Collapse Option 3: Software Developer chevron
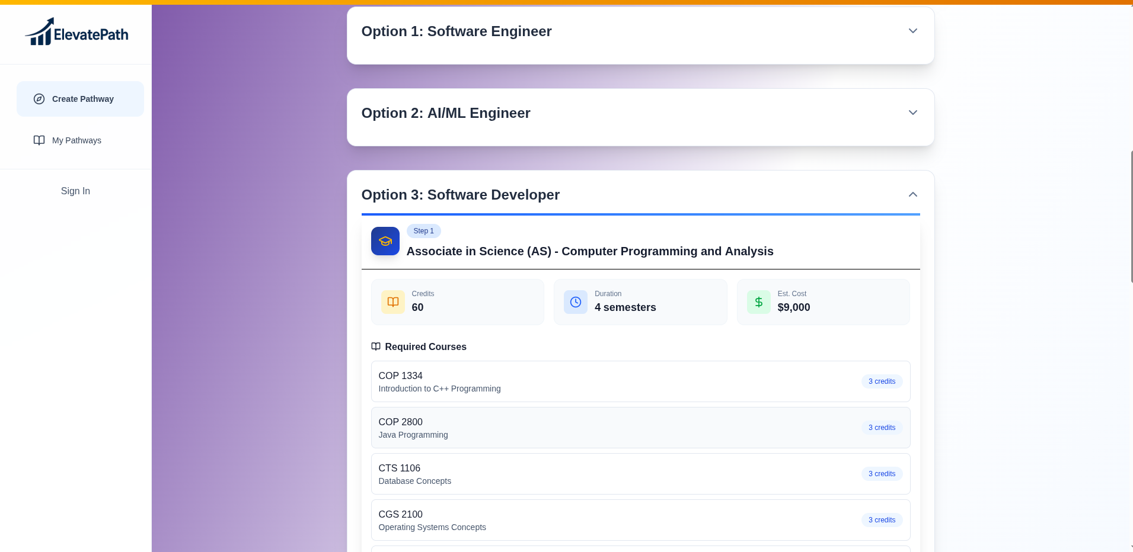This screenshot has width=1133, height=552. coord(913,194)
